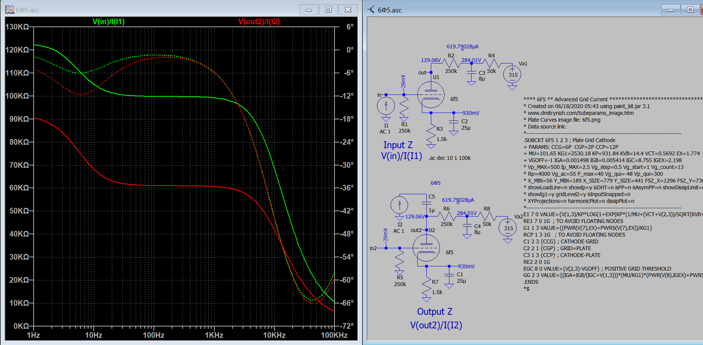This screenshot has height=345, width=703.
Task: Click the 'in2' net label
Action: [373, 248]
